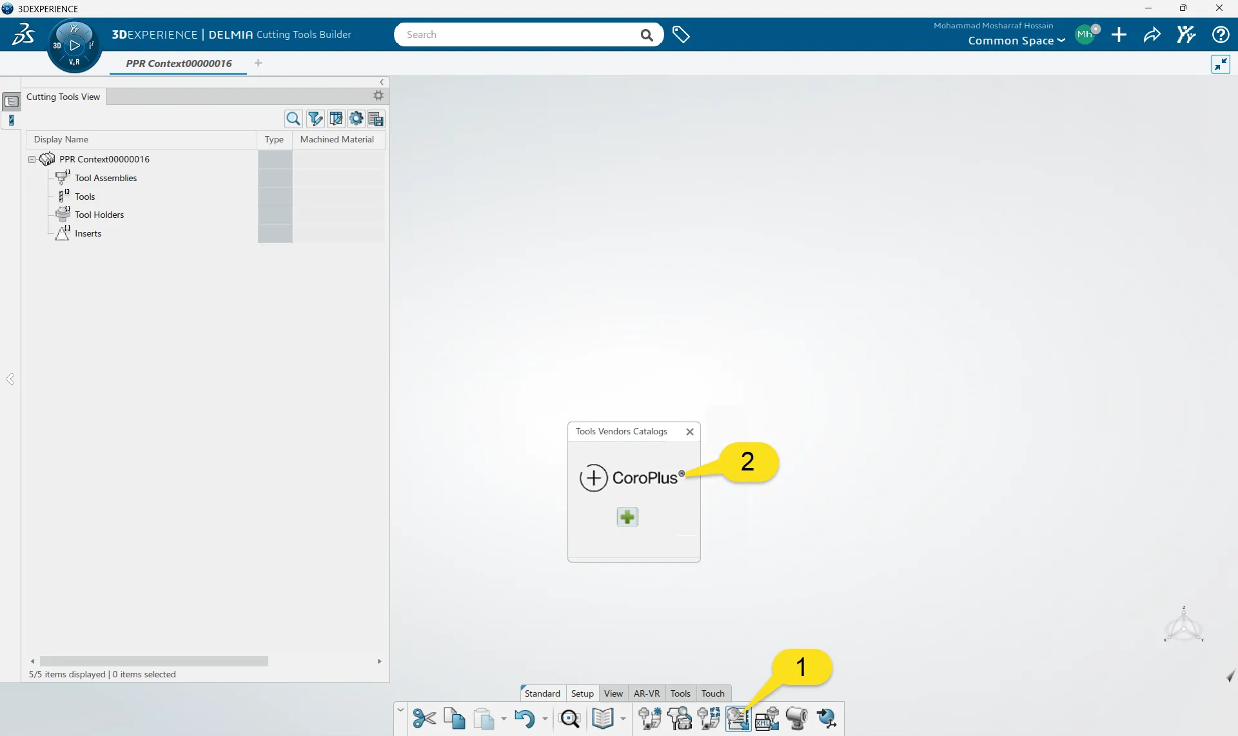Image resolution: width=1238 pixels, height=736 pixels.
Task: Switch to the AR-VR toolbar tab
Action: click(x=646, y=693)
